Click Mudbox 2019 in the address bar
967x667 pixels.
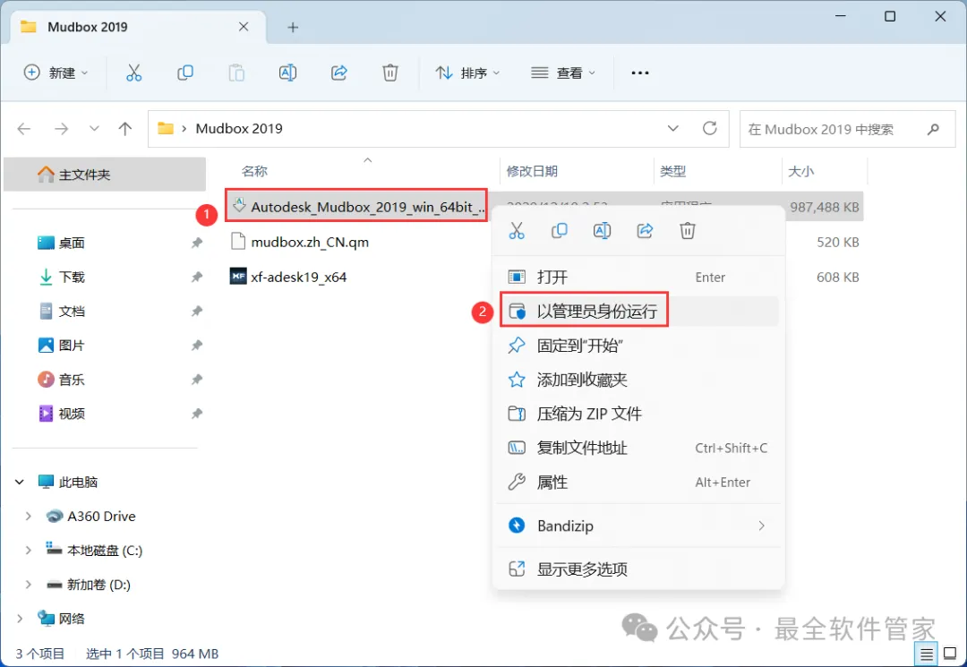click(x=239, y=128)
